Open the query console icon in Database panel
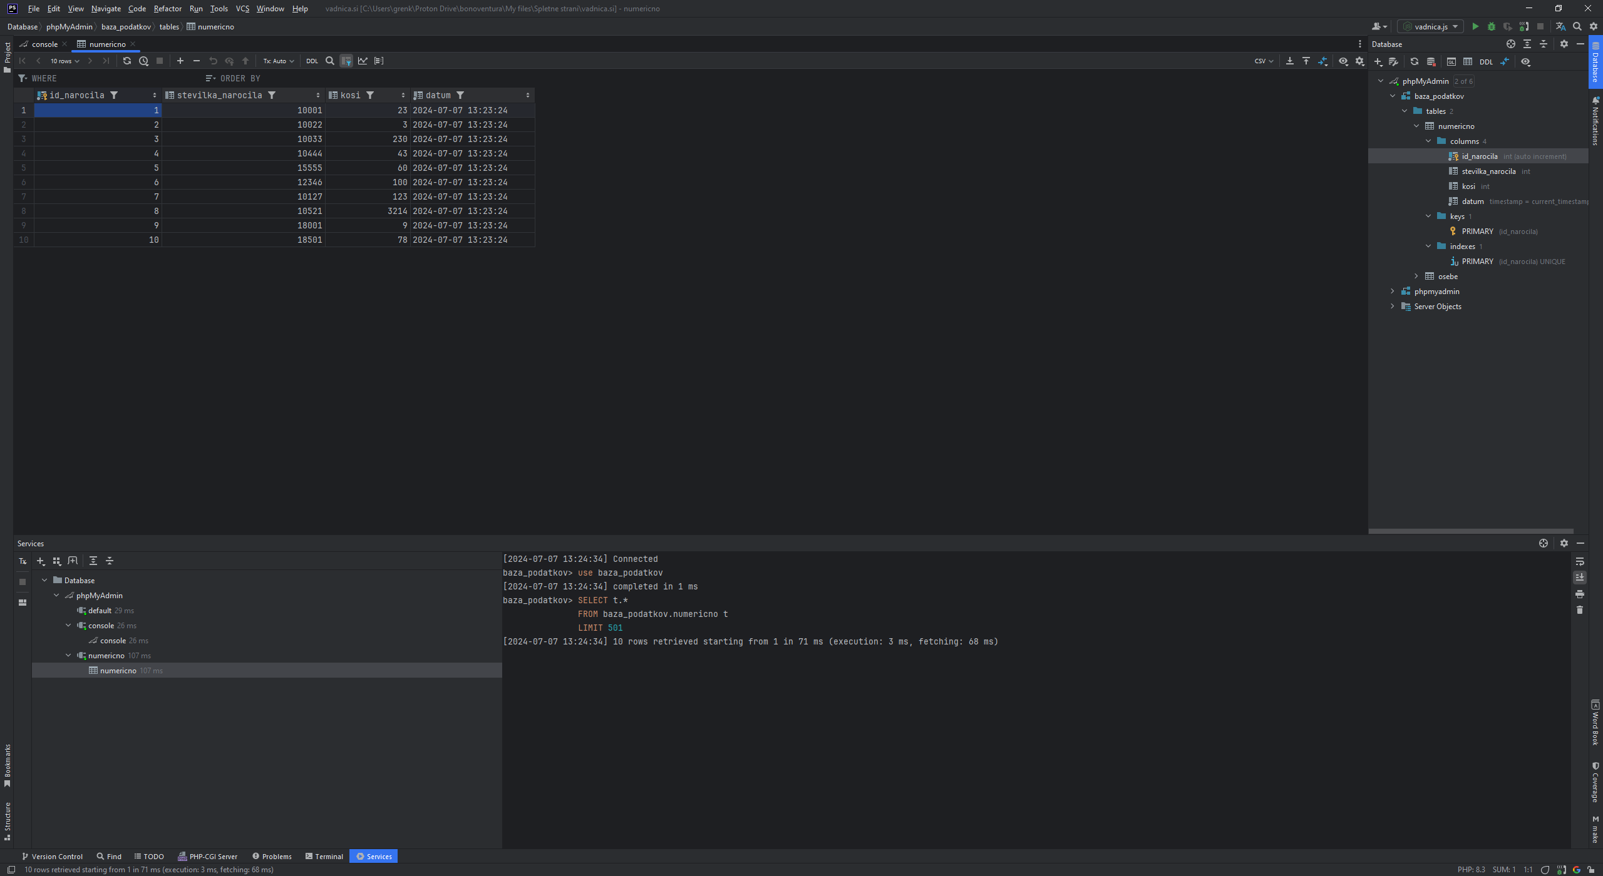 click(x=1451, y=61)
